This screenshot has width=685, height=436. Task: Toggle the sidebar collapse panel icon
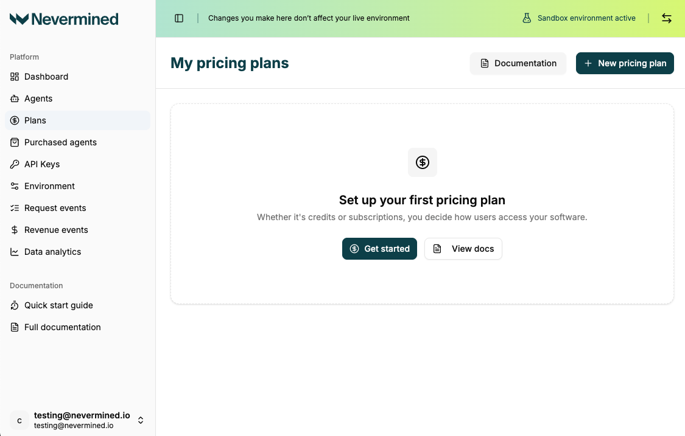(x=178, y=18)
